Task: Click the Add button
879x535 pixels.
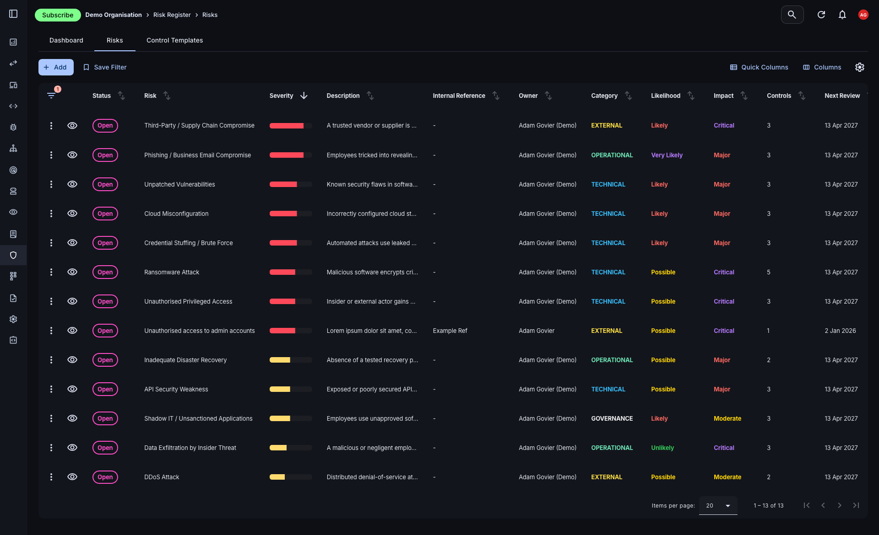Action: 55,67
